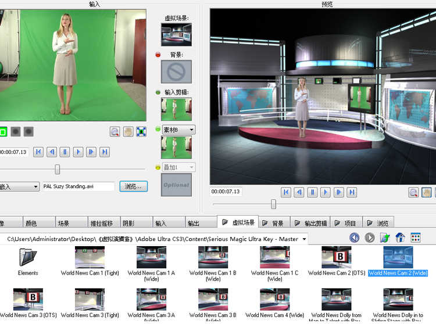Expand the folder path dropdown
The width and height of the screenshot is (436, 324).
305,239
